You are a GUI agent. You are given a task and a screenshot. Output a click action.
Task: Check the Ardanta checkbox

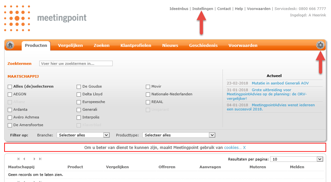10,110
